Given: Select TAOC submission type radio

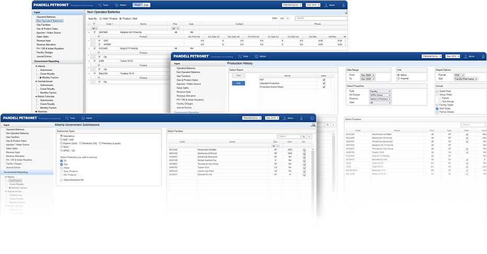Looking at the screenshot, I should point(62,147).
